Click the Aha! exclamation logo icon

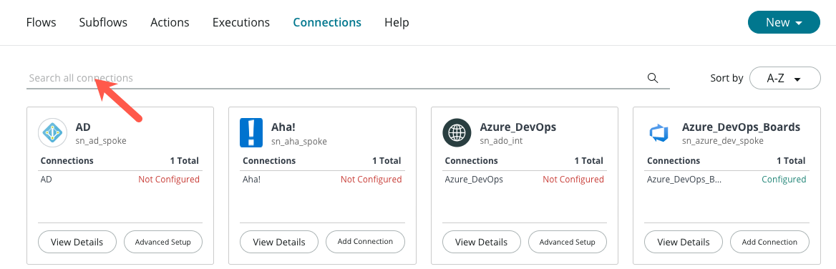point(251,132)
